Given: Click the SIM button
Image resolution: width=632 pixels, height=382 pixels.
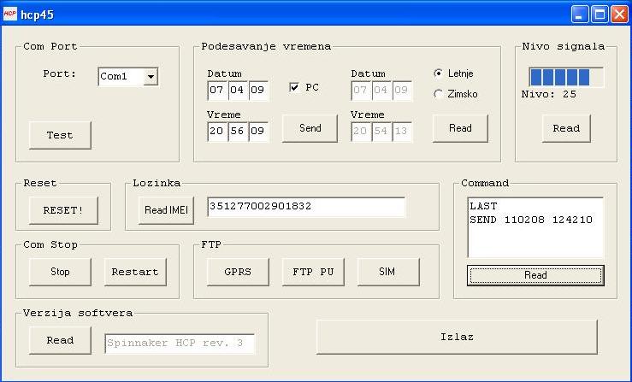Looking at the screenshot, I should [387, 272].
